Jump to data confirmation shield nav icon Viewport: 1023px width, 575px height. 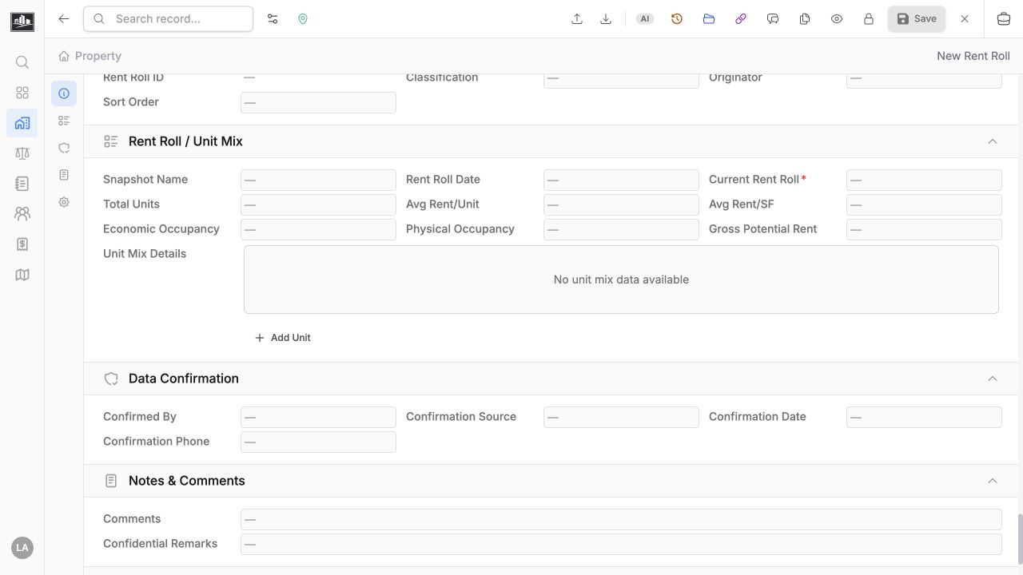[64, 148]
